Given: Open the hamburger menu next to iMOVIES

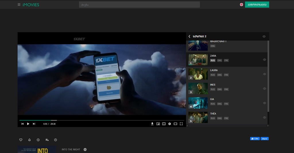Looking at the screenshot, I should pos(19,5).
